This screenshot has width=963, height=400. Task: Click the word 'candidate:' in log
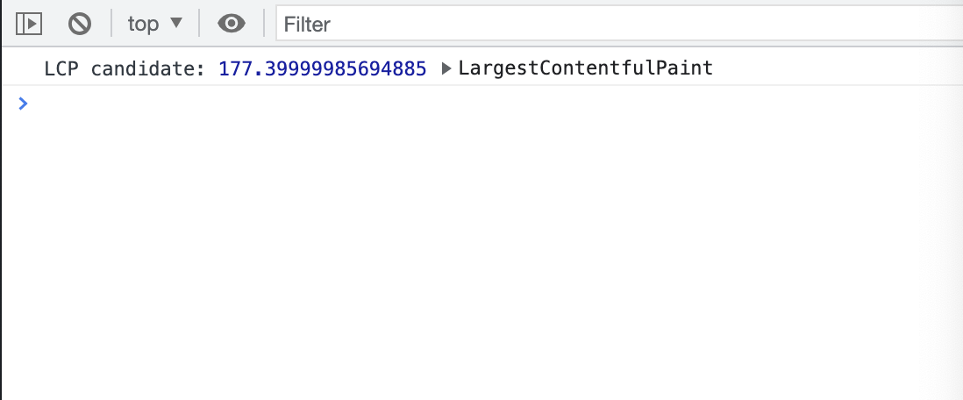[x=148, y=68]
